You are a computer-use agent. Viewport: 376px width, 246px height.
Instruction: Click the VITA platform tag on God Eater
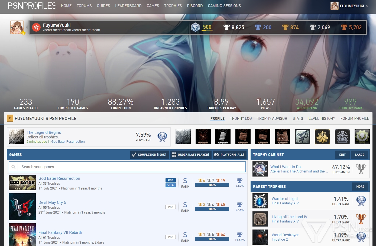[171, 185]
